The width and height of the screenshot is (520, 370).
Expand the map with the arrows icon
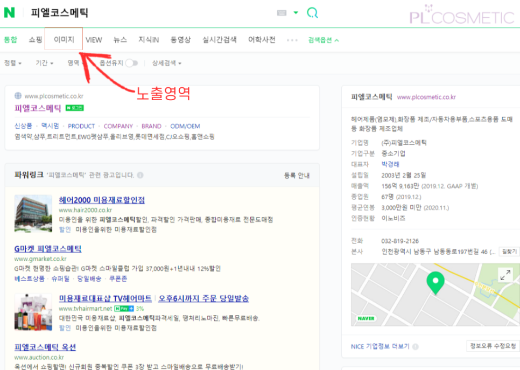[x=505, y=275]
